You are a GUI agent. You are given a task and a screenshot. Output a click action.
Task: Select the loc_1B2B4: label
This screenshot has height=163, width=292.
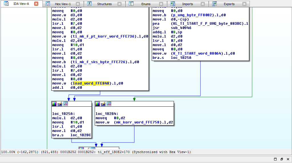tap(107, 114)
